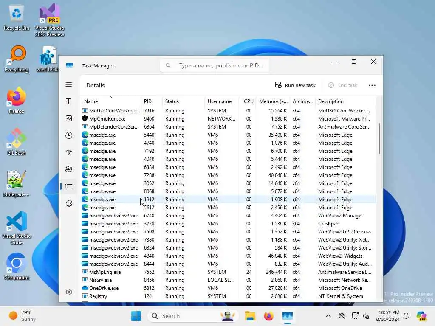Sort by the CPU column header
This screenshot has height=326, width=435.
tap(248, 101)
